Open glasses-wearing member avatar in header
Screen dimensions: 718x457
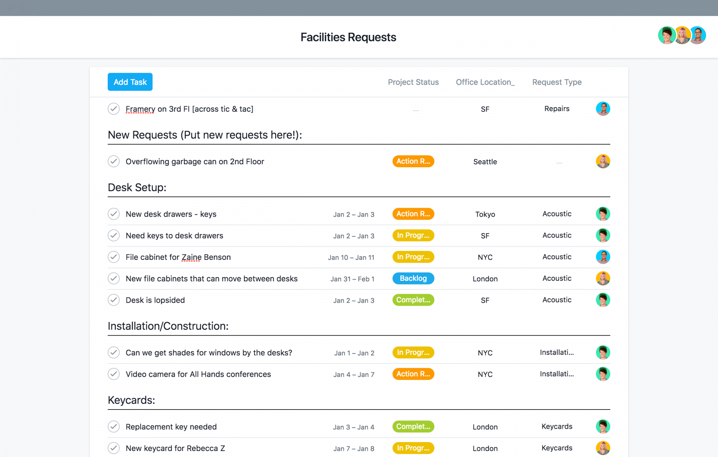tap(698, 35)
